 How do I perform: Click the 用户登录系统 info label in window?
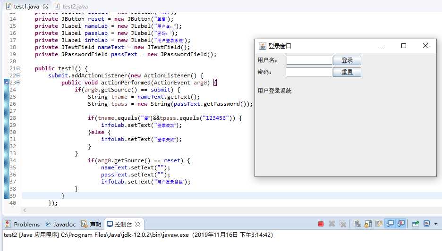click(274, 91)
